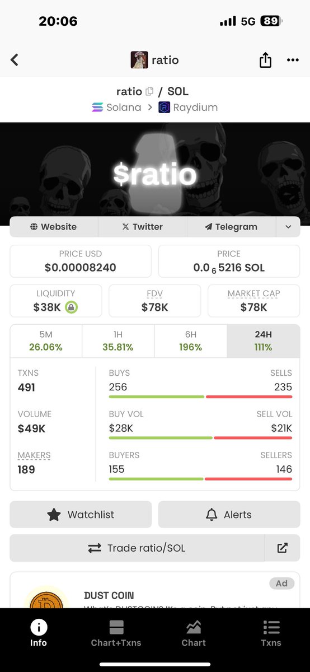Open the Website link button
The image size is (310, 672).
point(54,227)
